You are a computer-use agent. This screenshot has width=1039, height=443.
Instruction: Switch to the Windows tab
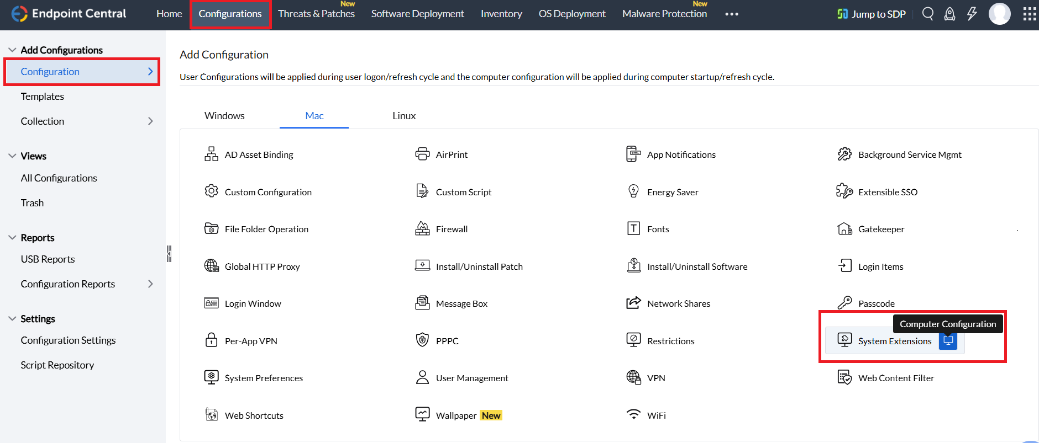224,115
